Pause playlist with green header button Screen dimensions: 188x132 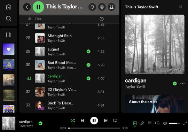coord(38,7)
